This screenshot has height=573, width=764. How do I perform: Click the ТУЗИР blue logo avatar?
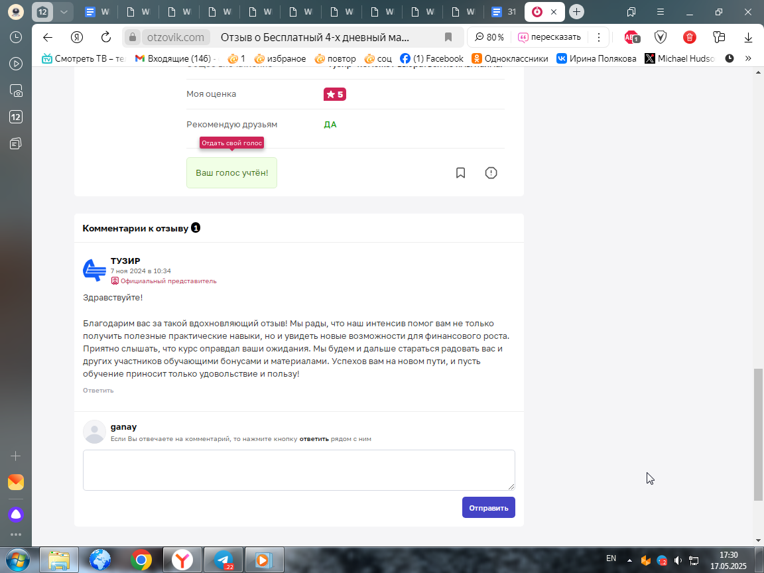(94, 271)
